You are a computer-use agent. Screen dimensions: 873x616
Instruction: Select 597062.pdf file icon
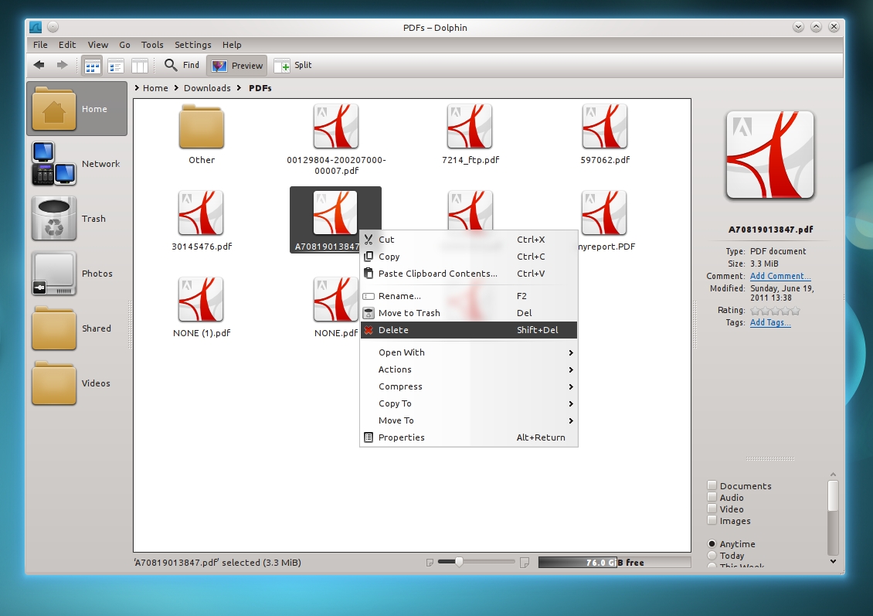[605, 127]
